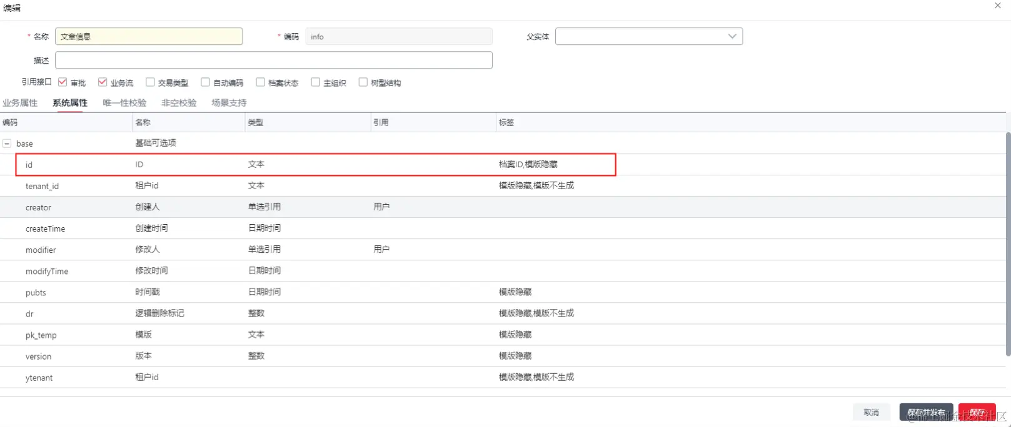This screenshot has width=1011, height=427.
Task: Select the pk_temp row
Action: (x=503, y=335)
